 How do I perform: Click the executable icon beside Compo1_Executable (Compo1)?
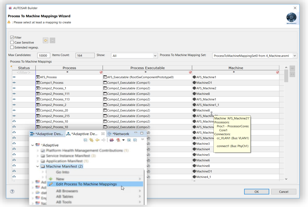[105, 83]
